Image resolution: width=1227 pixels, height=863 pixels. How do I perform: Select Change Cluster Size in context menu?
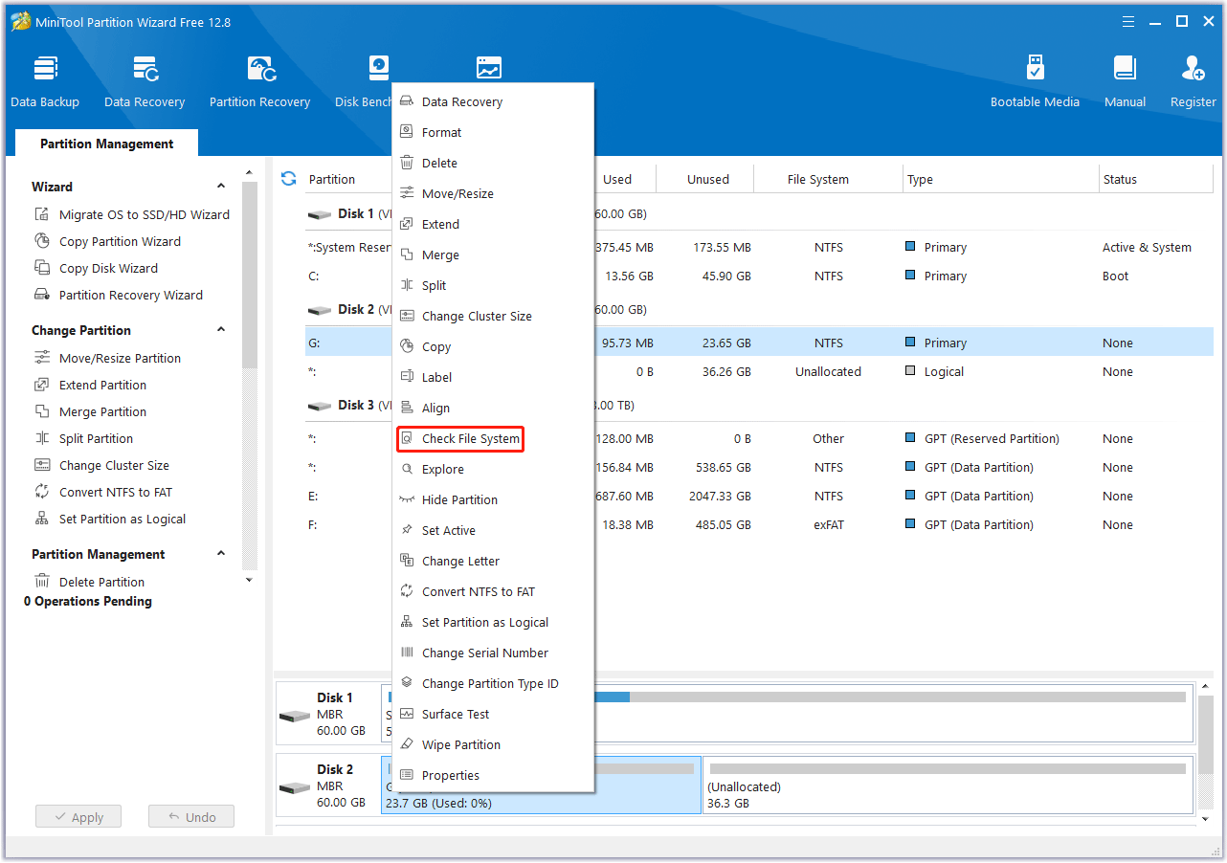493,316
